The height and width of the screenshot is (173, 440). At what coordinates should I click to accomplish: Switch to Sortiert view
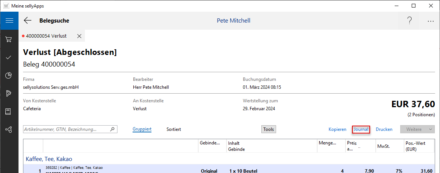point(174,129)
